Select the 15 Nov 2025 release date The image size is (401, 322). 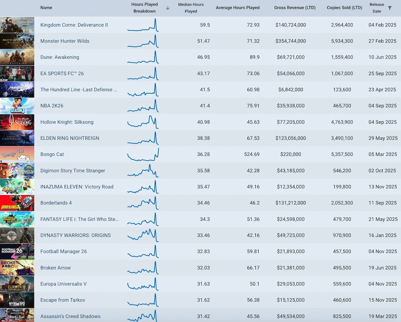click(x=383, y=300)
